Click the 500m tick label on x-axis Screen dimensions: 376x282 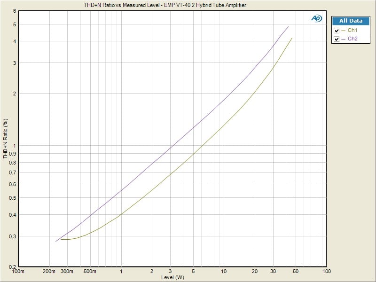(x=90, y=272)
